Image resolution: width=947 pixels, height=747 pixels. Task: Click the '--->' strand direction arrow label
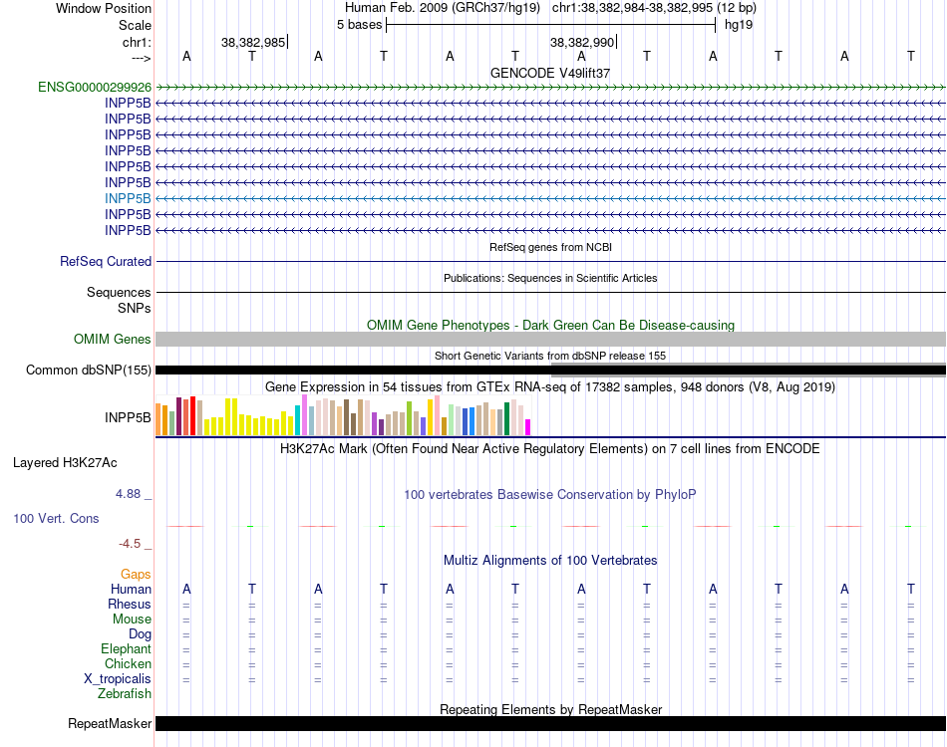click(x=141, y=58)
